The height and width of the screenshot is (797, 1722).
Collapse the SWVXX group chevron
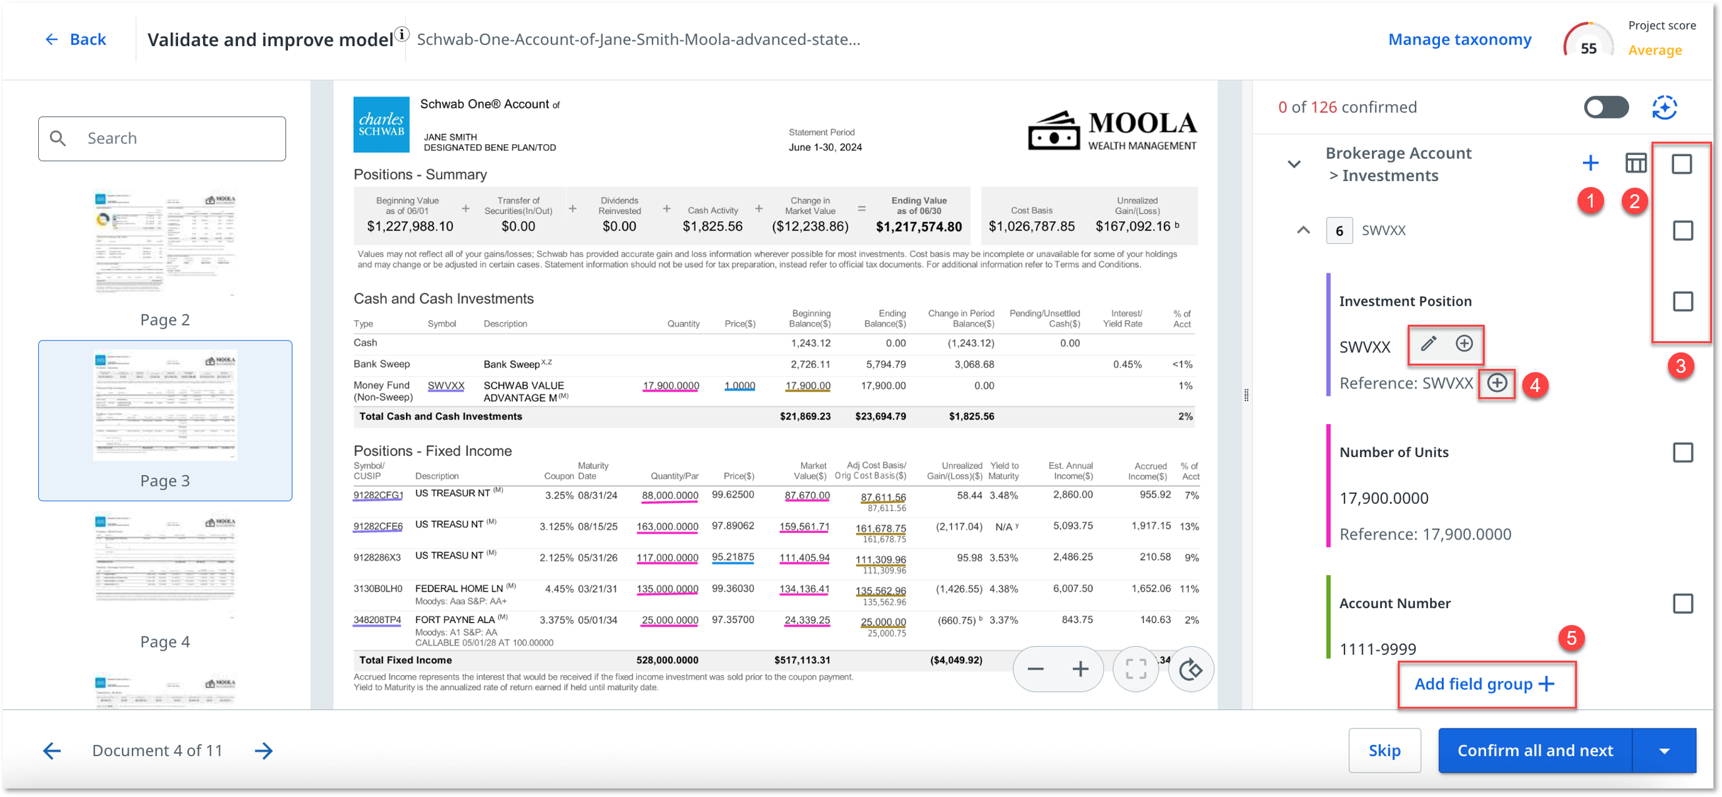pyautogui.click(x=1303, y=231)
